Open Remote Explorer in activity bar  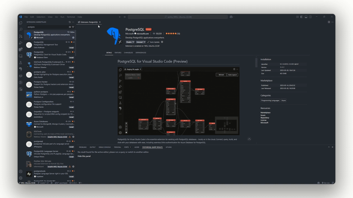(21, 56)
